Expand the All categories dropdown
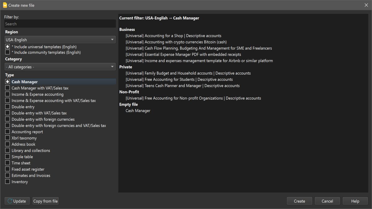This screenshot has height=209, width=372. [x=60, y=67]
